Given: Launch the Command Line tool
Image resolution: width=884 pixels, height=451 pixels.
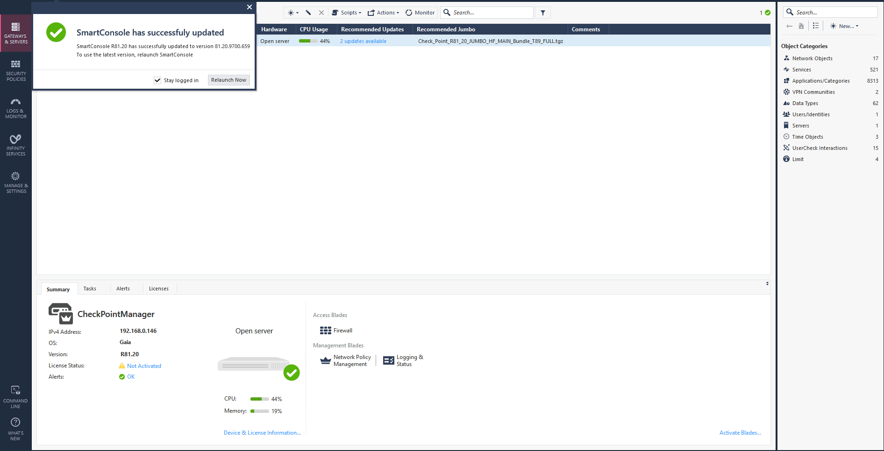Looking at the screenshot, I should pos(15,397).
